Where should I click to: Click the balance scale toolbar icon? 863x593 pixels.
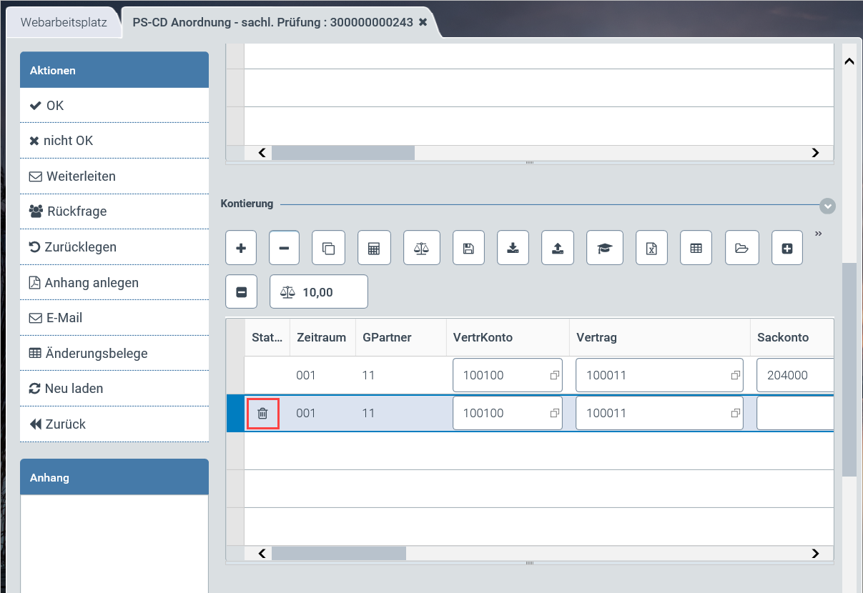point(421,249)
